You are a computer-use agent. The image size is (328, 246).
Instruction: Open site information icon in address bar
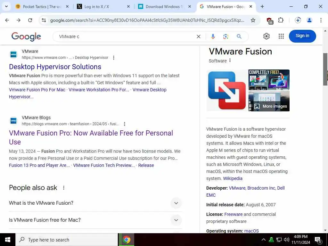coord(44,20)
